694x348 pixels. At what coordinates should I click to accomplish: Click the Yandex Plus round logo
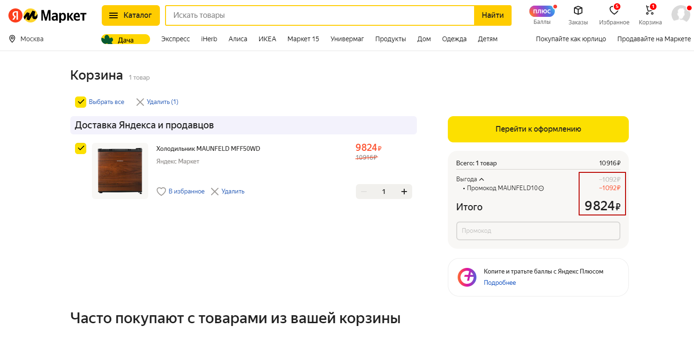click(467, 277)
